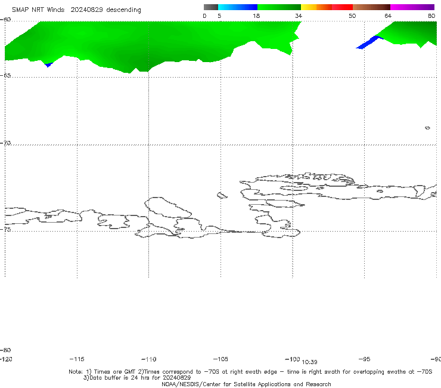
Task: Click the cyan-to-blue segment of the color bar
Action: (x=238, y=7)
